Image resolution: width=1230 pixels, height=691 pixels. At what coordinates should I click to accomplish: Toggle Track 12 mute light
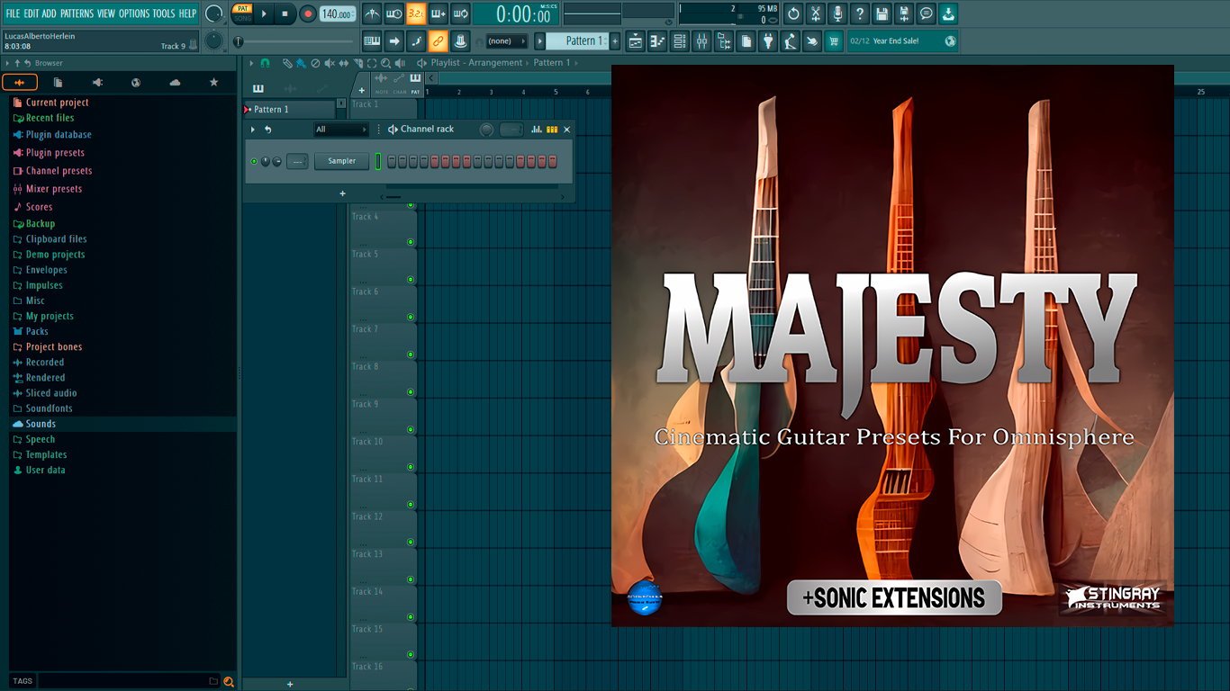coord(411,543)
